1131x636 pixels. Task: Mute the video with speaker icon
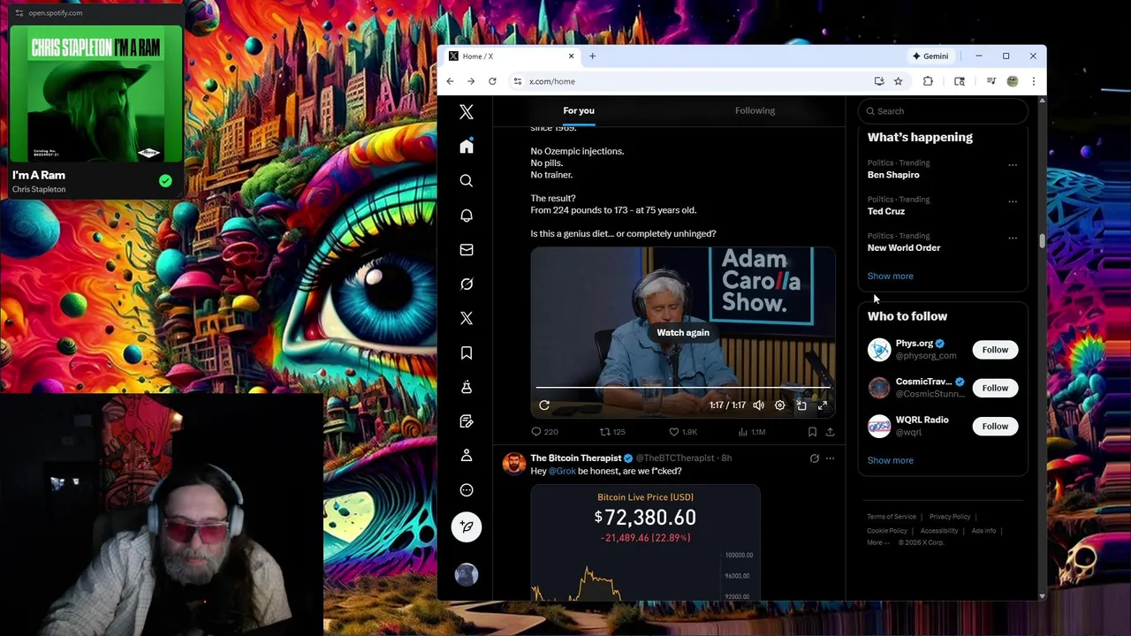[x=758, y=405]
